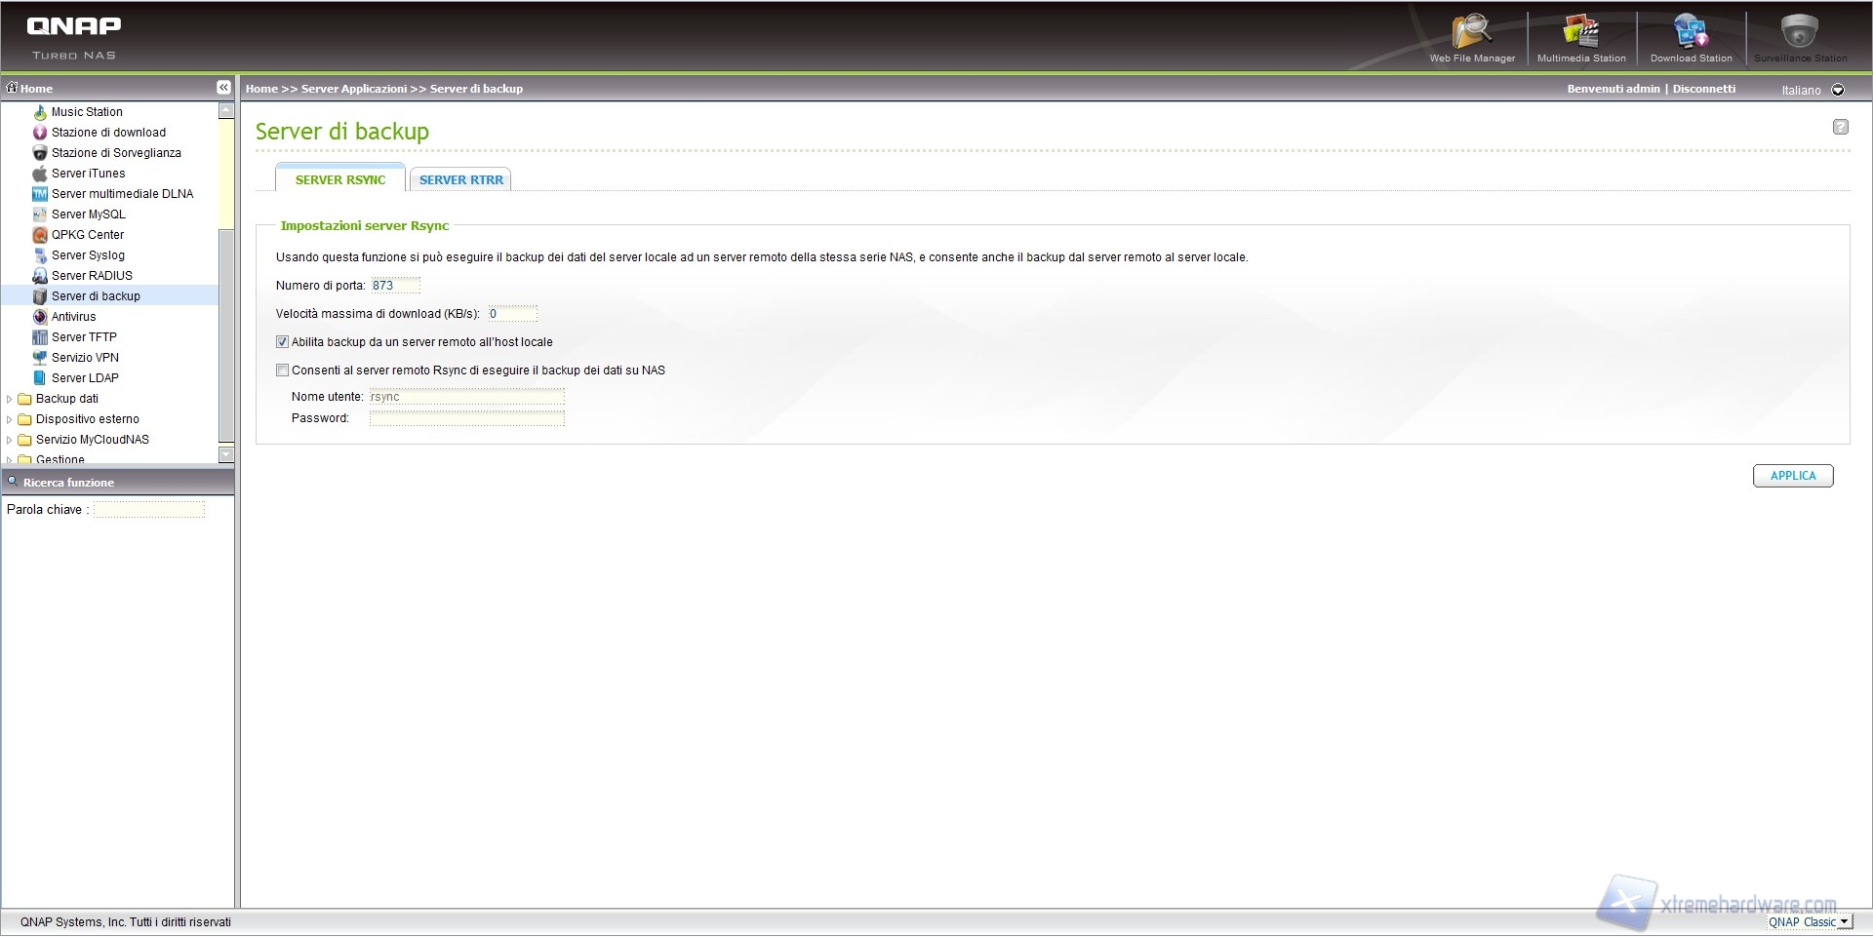Click the APPLICA button
Viewport: 1873px width, 937px height.
tap(1792, 476)
